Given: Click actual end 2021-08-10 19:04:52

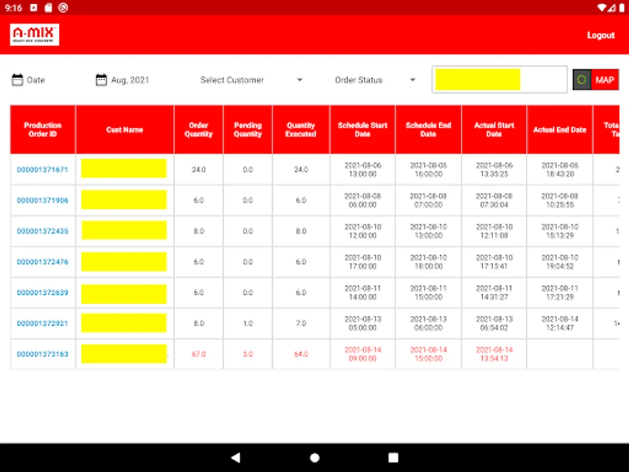Looking at the screenshot, I should tap(560, 262).
